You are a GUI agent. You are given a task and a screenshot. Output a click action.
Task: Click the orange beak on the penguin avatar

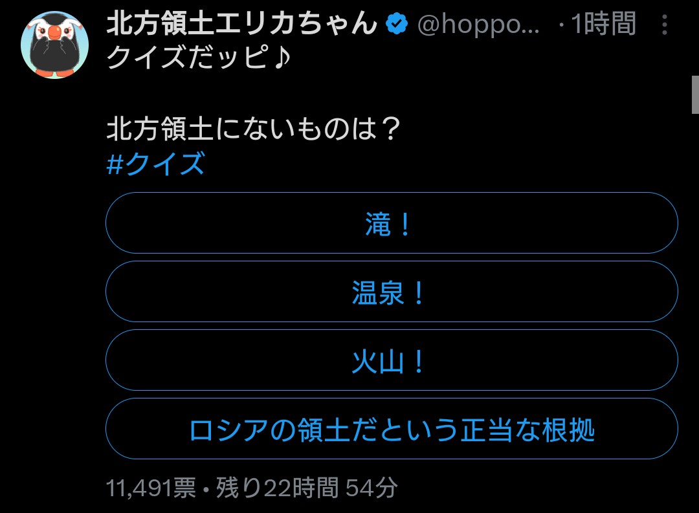click(55, 32)
